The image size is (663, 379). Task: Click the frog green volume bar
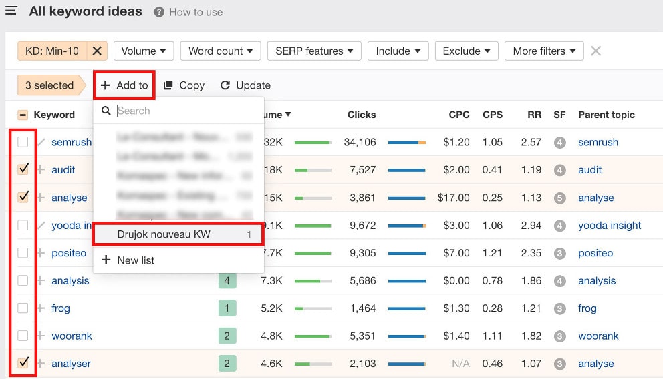point(313,308)
